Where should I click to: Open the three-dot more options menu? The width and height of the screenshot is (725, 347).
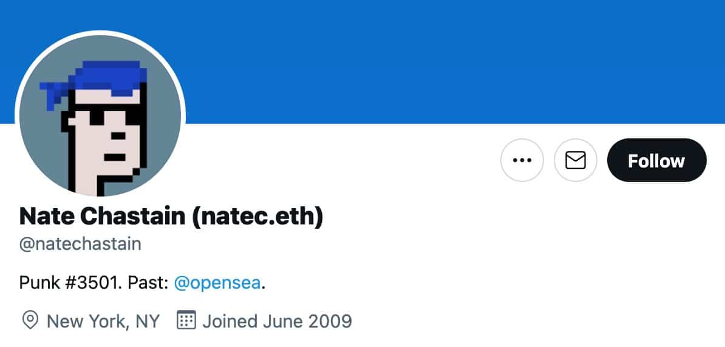tap(522, 160)
